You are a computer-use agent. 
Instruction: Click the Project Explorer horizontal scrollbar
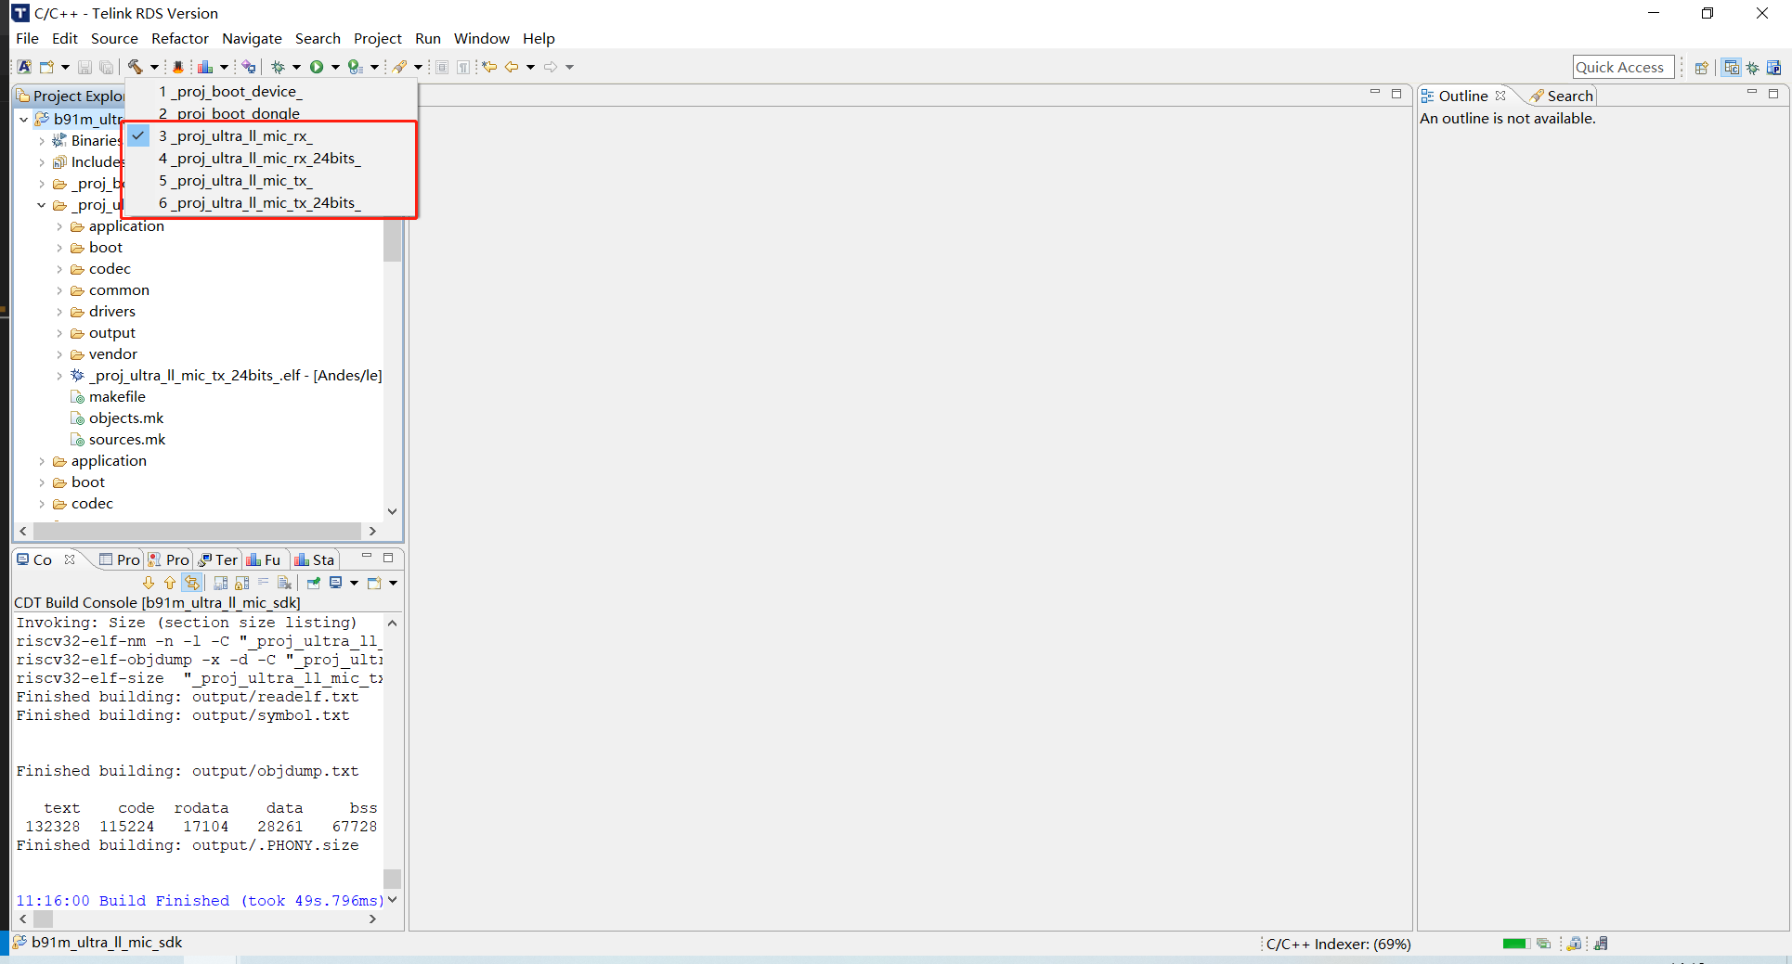[198, 531]
